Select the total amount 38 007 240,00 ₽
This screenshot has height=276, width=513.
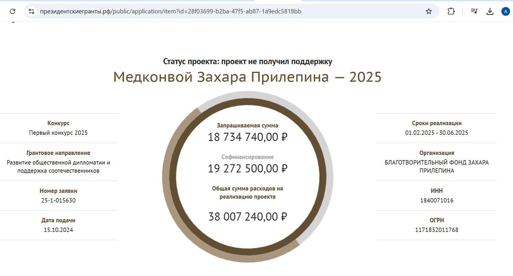[248, 217]
